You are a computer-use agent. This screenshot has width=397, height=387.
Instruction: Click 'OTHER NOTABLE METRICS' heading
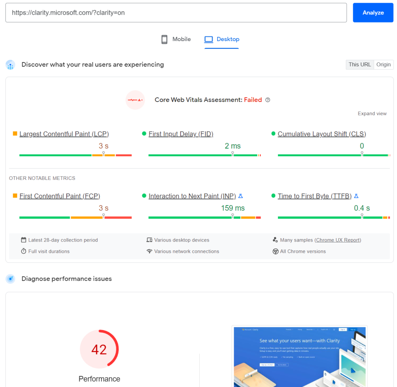tap(42, 178)
